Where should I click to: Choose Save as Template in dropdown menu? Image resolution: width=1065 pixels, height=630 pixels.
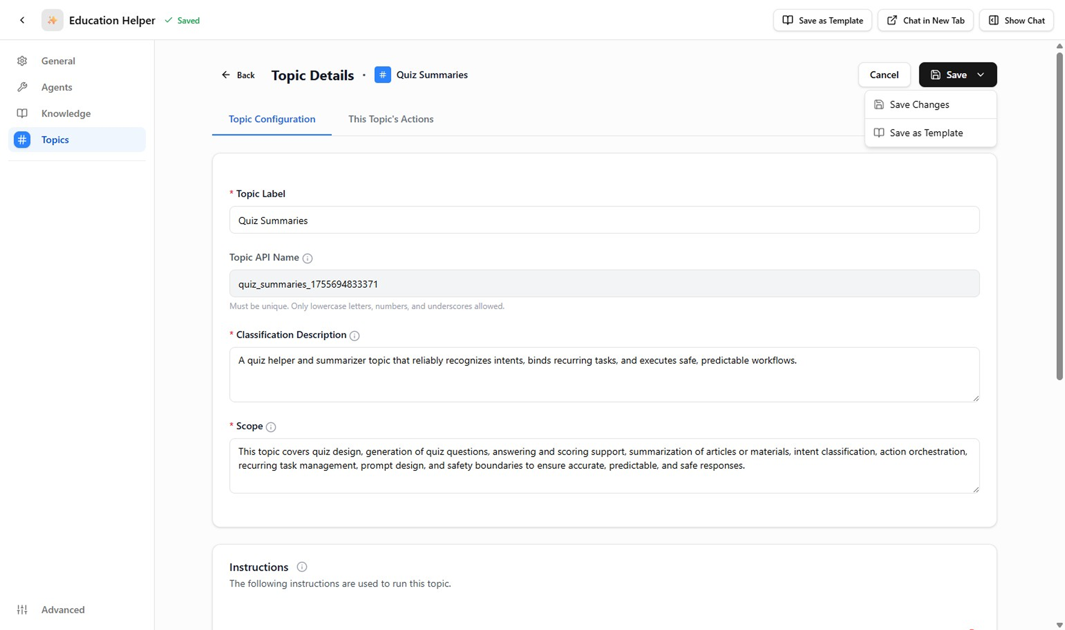point(926,133)
